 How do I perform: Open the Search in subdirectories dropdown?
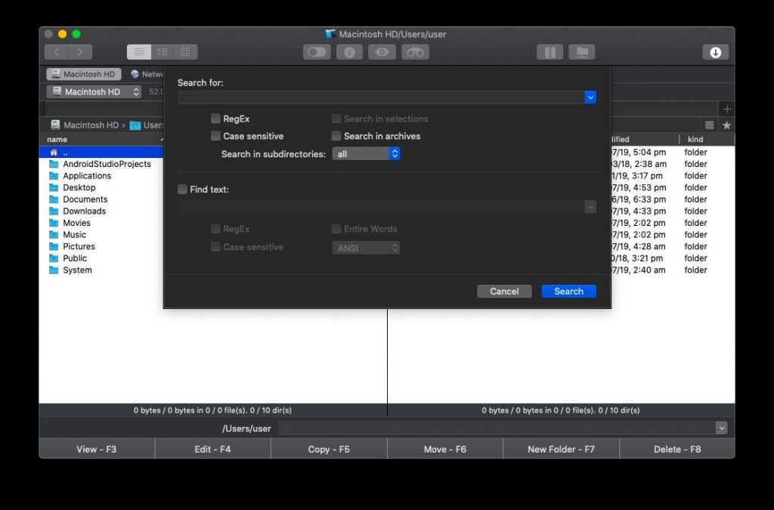tap(366, 154)
